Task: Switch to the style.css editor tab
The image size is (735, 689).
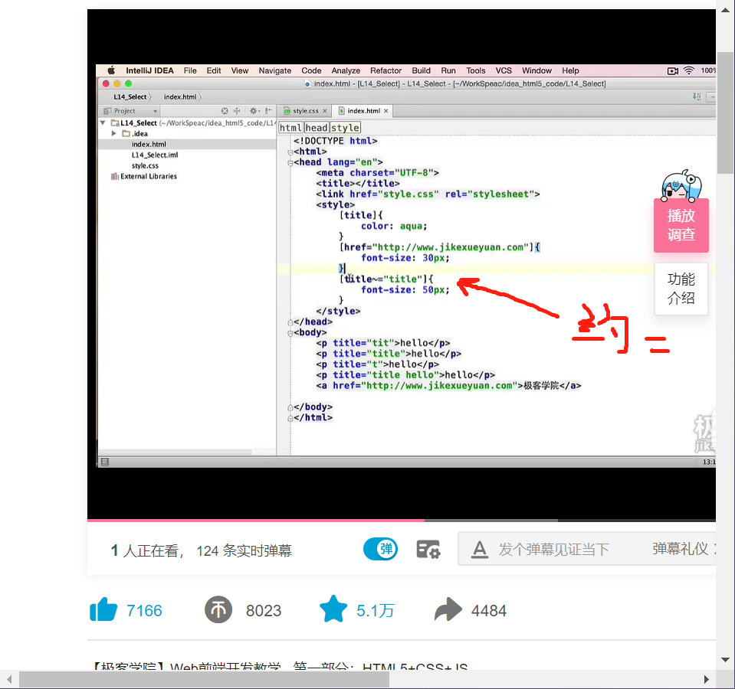Action: coord(305,111)
